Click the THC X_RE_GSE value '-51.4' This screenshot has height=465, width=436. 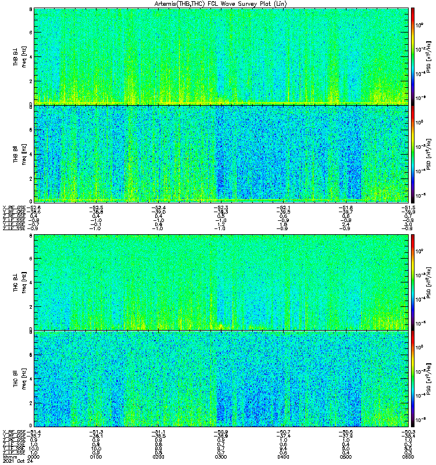point(34,432)
